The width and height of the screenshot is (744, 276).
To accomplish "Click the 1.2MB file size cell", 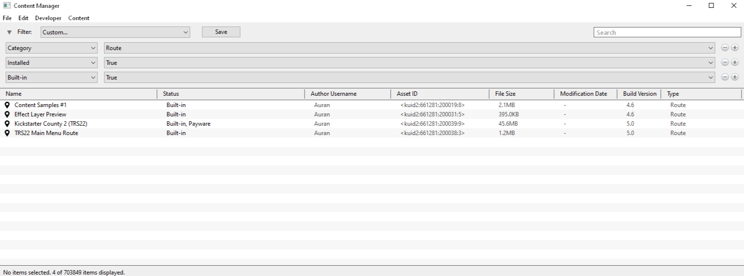I will click(x=507, y=133).
